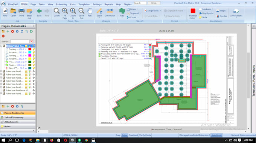Toggle Ortho mode in status bar
256x143 pixels.
[124, 135]
